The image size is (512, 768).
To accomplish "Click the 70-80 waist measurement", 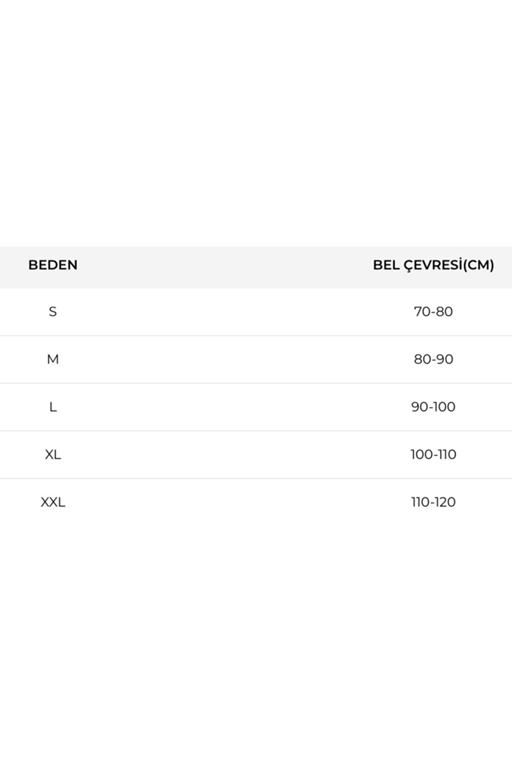I will (x=433, y=311).
